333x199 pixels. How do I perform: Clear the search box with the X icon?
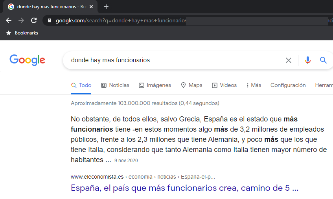[x=289, y=60]
